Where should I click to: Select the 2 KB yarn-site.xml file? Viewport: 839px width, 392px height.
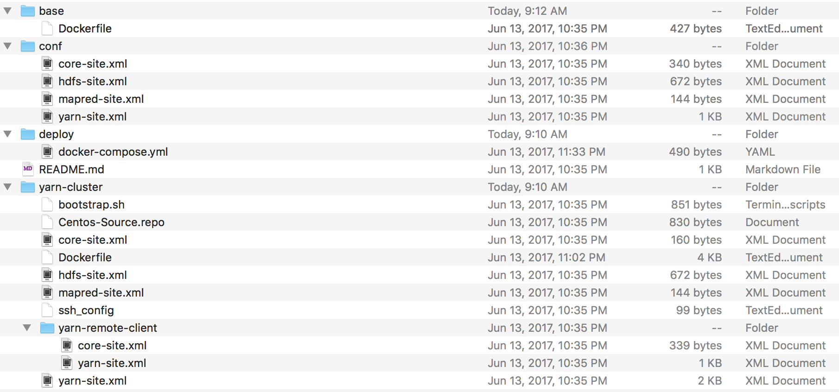(x=93, y=380)
